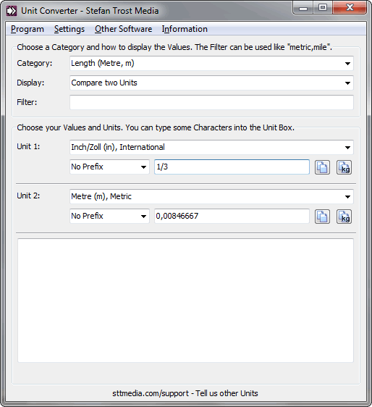Expand the Category dropdown showing Length
Screen dimensions: 372x407
pos(211,63)
